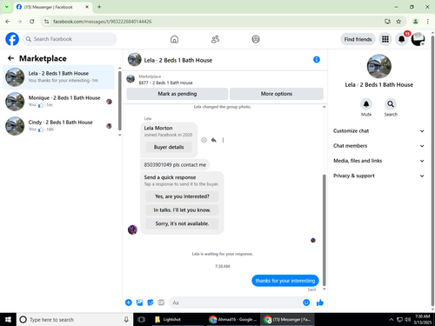Image resolution: width=435 pixels, height=326 pixels.
Task: Expand Customize chat section
Action: pos(378,130)
